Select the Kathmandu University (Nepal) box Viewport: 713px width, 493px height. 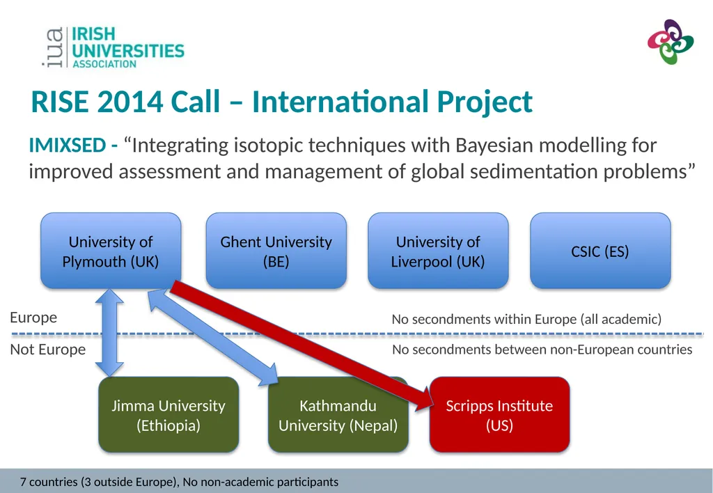[x=338, y=415]
